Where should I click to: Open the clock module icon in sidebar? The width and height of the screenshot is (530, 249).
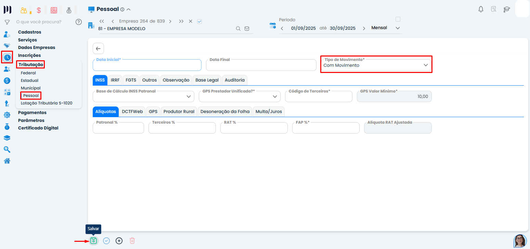click(x=7, y=57)
